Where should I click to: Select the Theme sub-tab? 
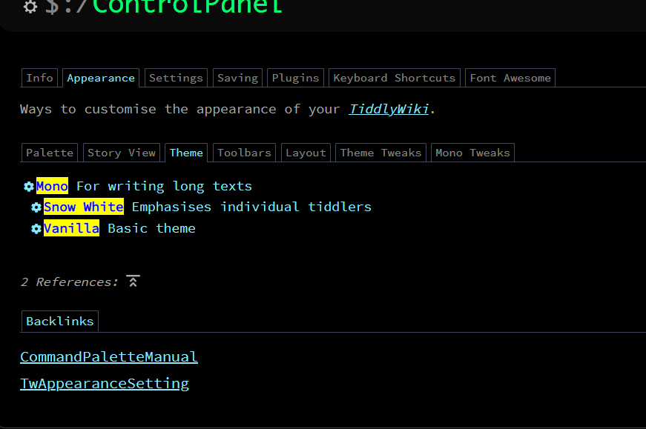(186, 153)
